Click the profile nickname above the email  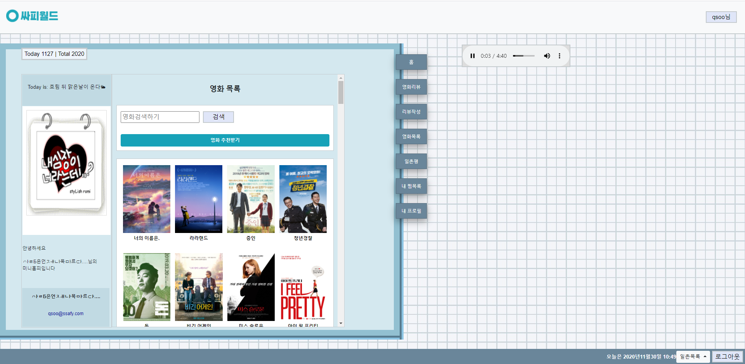click(66, 297)
